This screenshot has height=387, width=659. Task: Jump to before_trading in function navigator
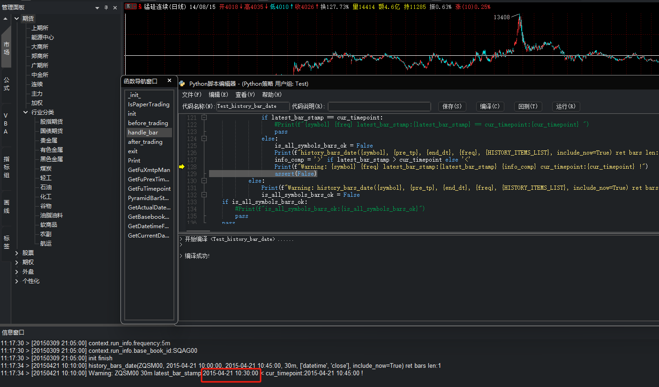[x=149, y=123]
